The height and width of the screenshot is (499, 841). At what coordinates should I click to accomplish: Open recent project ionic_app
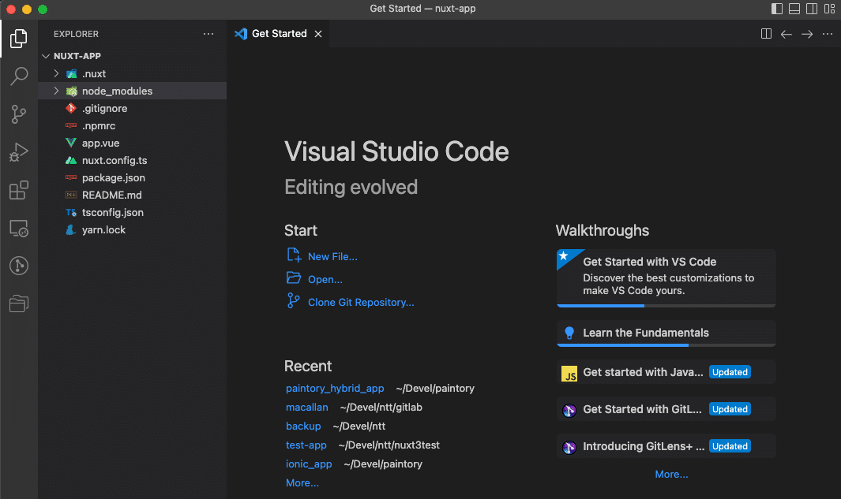(309, 464)
